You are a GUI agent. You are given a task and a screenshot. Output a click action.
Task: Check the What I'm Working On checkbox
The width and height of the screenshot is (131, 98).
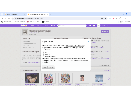[44, 56]
